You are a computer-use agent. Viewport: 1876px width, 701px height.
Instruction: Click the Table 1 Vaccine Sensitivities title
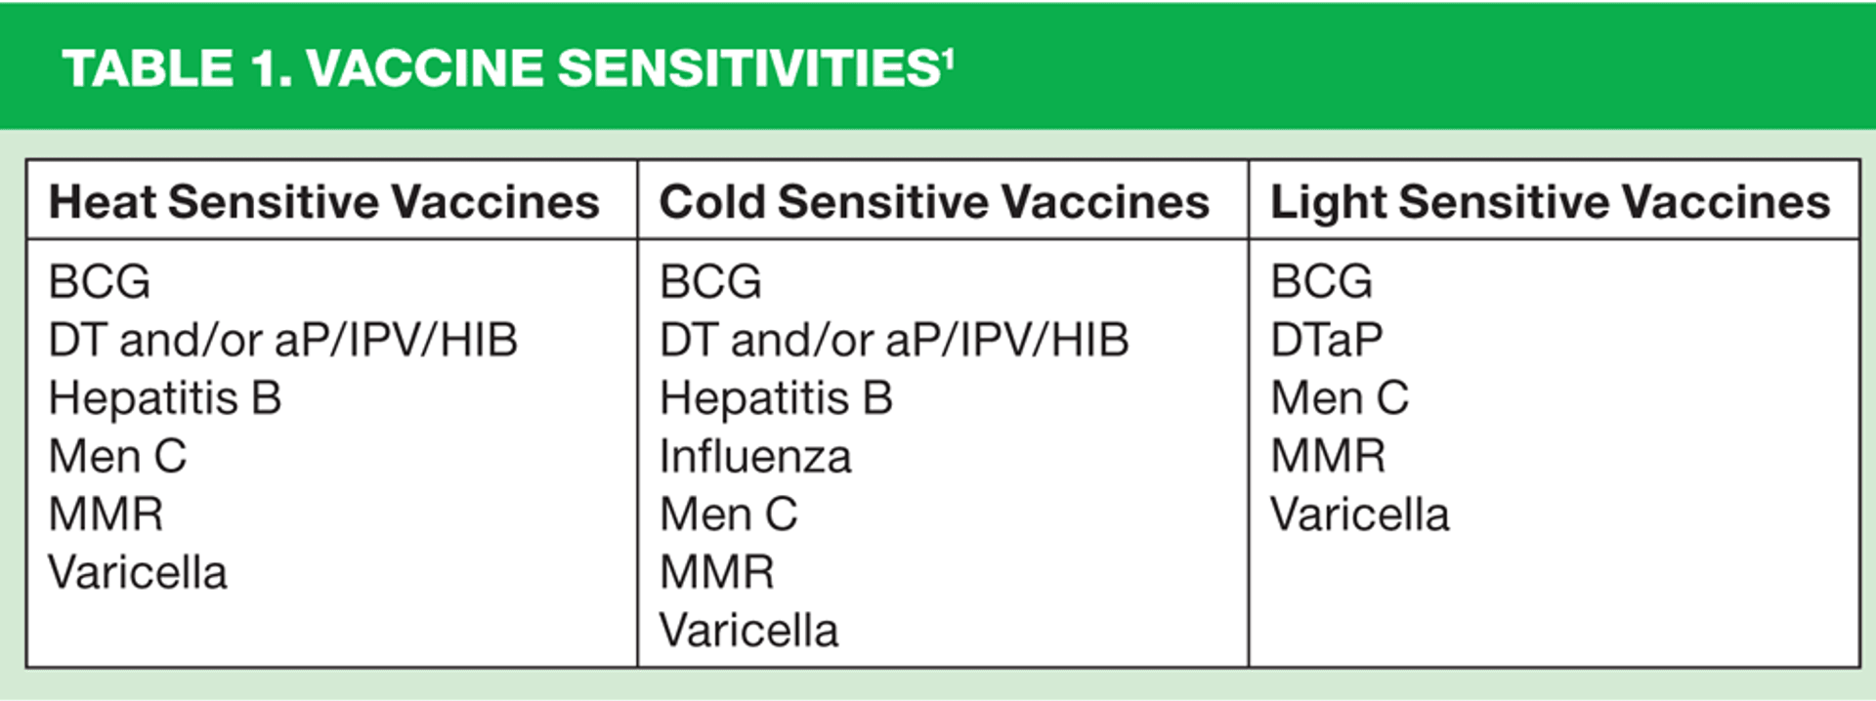[507, 68]
